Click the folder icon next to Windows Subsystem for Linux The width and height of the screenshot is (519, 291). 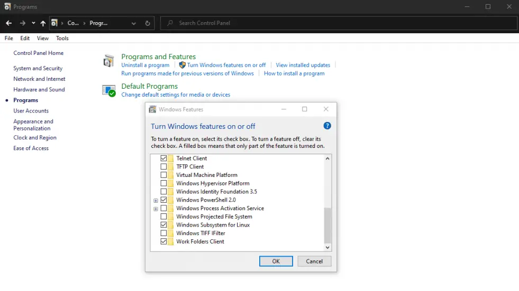point(170,224)
